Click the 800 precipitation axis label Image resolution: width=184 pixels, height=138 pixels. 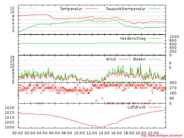click(173, 41)
